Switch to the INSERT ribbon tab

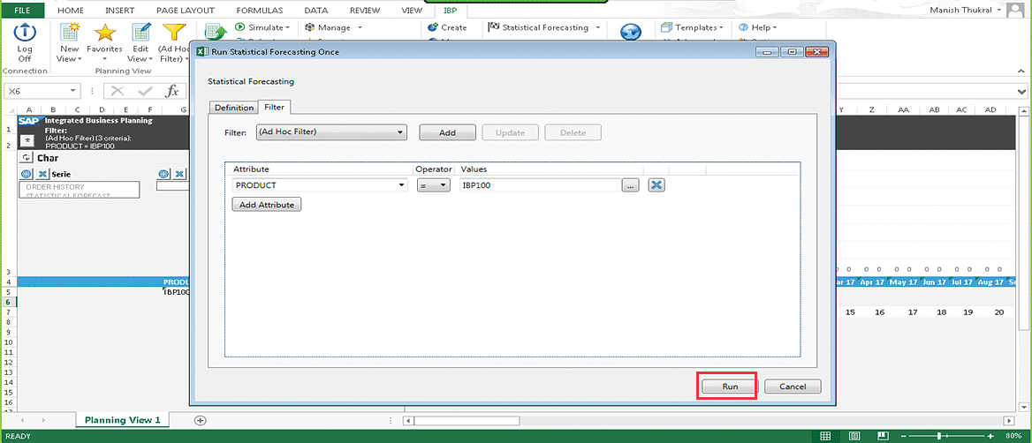(x=120, y=11)
